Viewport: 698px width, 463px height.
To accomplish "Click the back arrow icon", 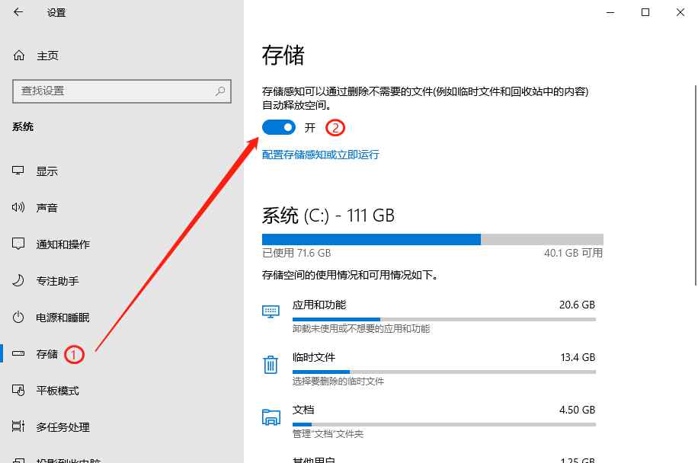I will click(18, 12).
